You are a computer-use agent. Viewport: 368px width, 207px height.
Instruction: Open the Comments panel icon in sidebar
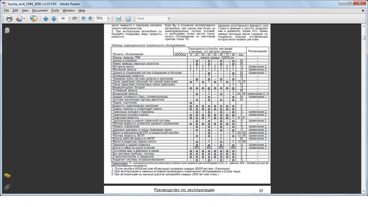7,175
